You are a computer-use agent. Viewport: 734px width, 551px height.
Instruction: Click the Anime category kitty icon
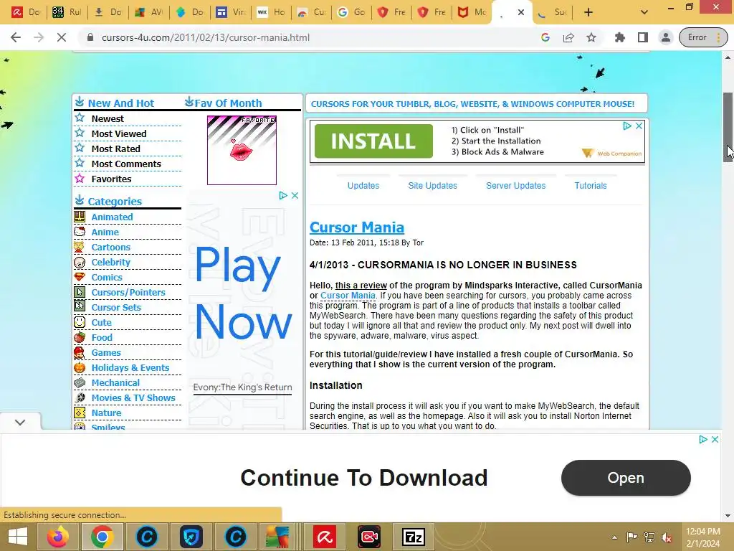point(80,232)
